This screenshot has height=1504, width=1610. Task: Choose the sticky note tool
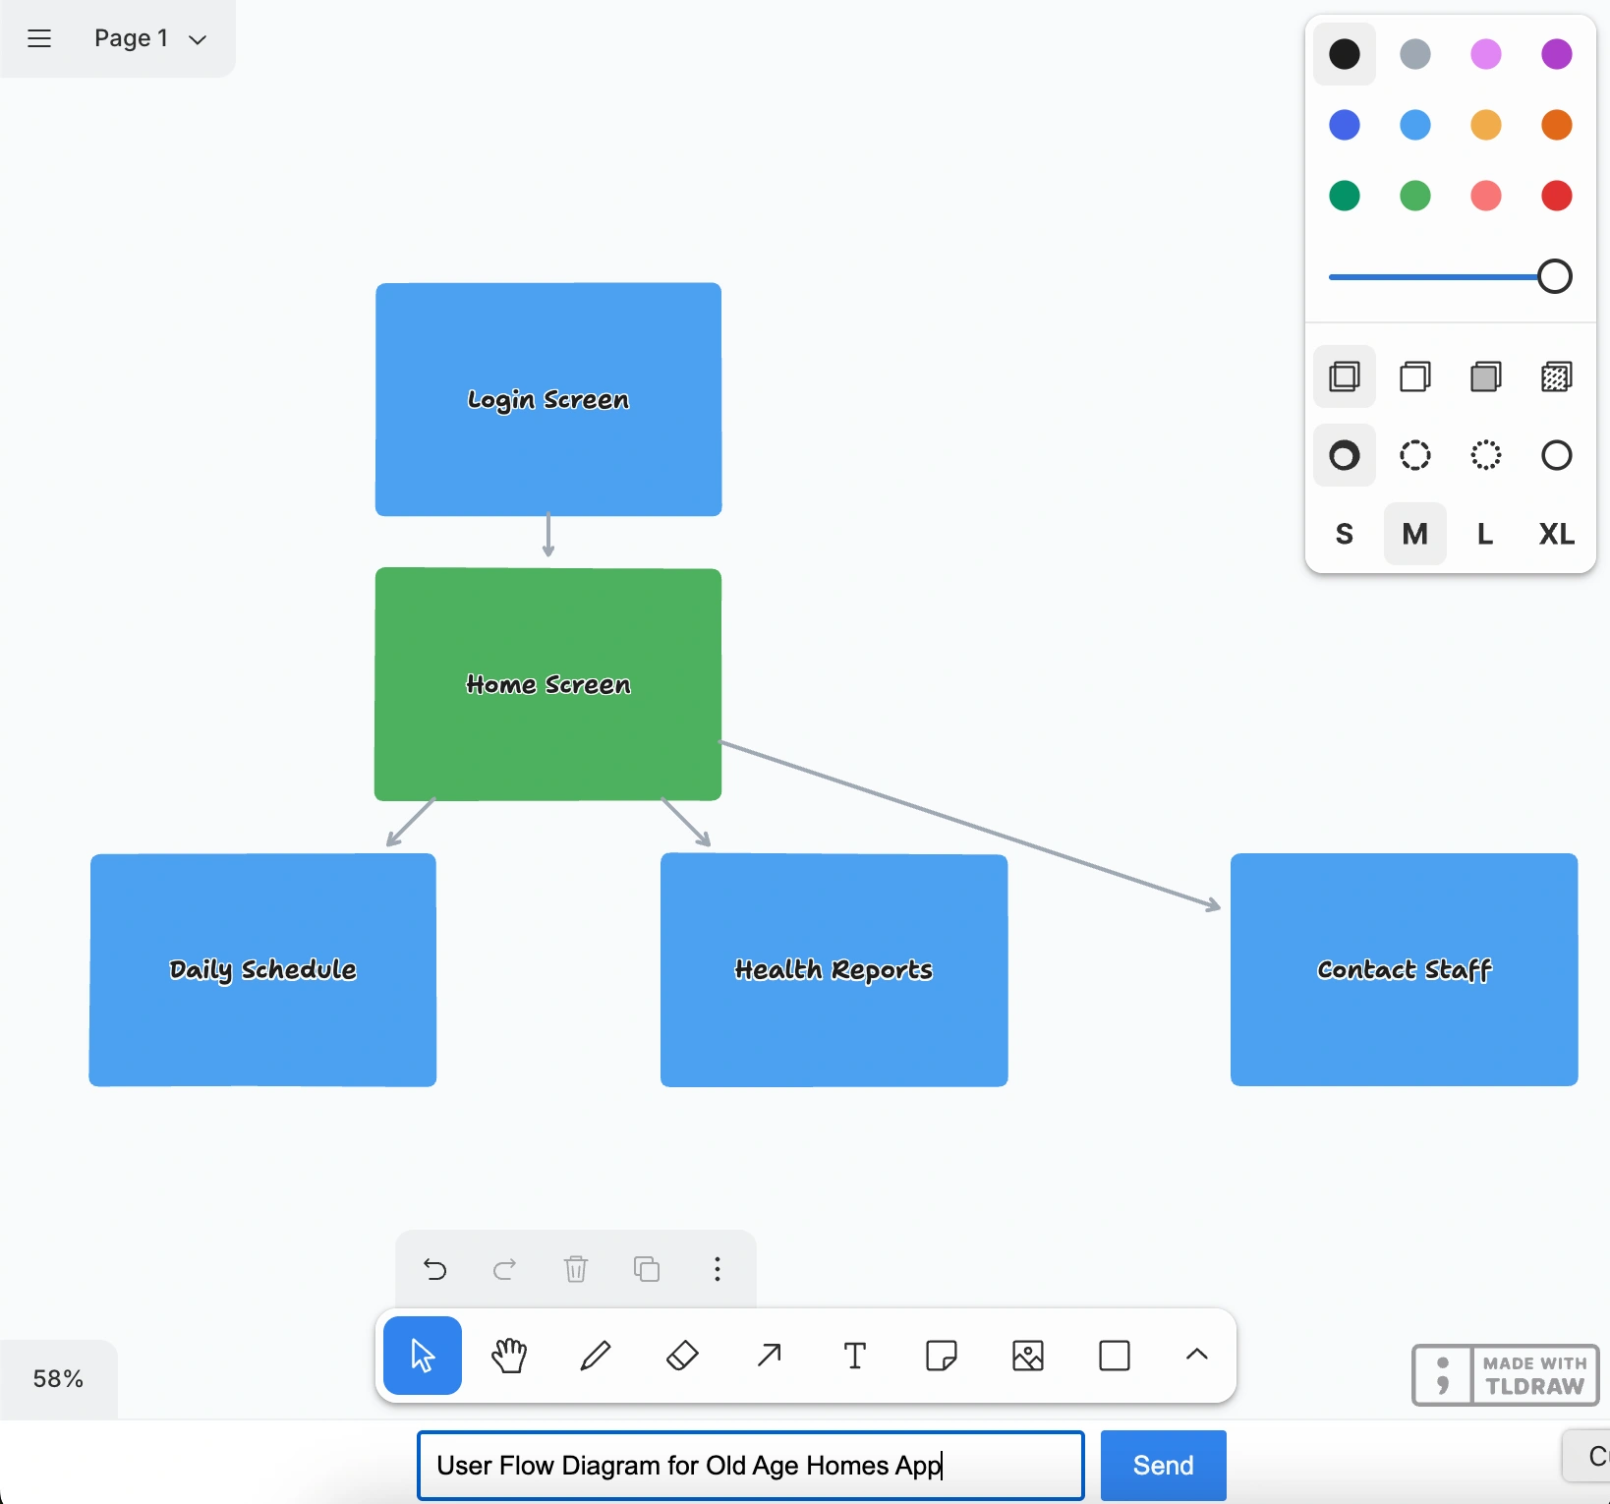tap(942, 1356)
